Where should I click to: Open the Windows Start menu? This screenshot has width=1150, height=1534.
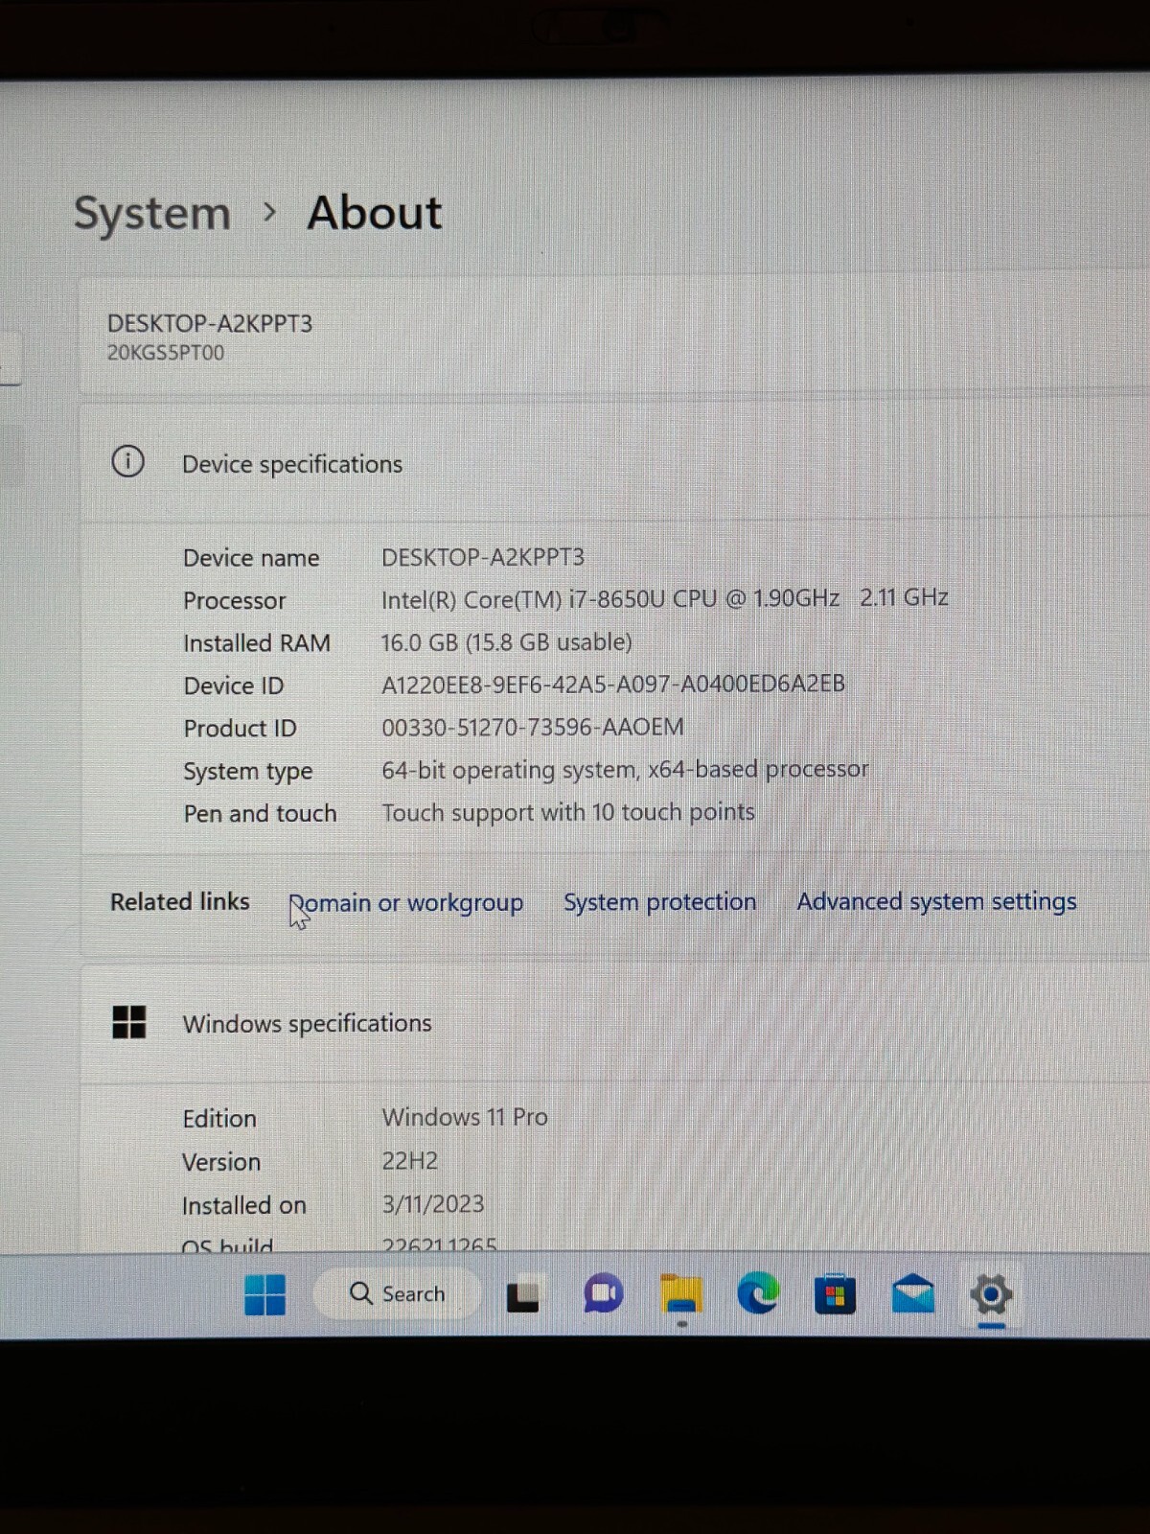tap(264, 1294)
